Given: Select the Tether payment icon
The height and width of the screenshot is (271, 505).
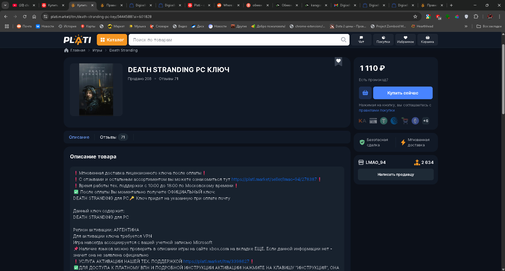Looking at the screenshot, I should click(x=384, y=121).
